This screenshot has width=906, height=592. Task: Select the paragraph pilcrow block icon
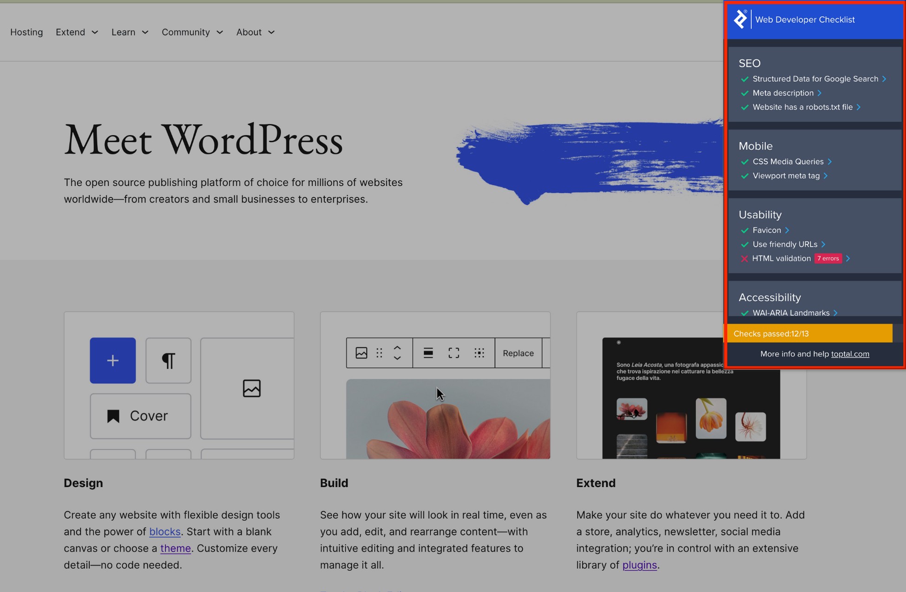click(x=168, y=360)
